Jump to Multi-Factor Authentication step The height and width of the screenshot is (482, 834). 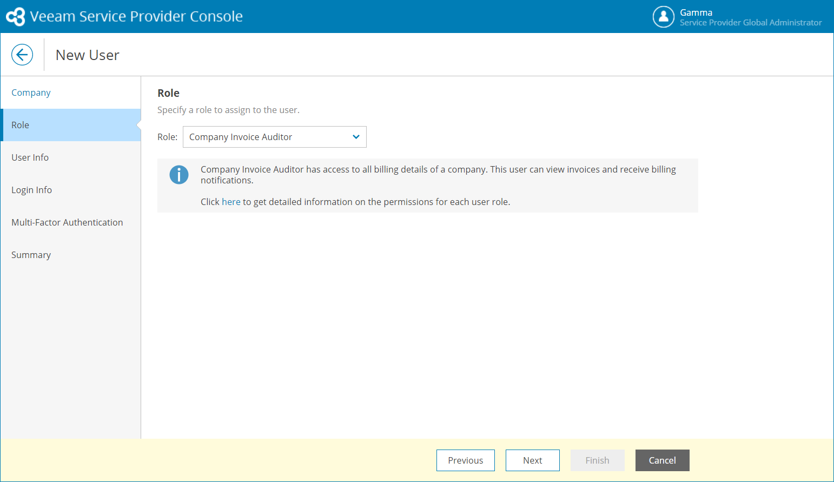(67, 222)
